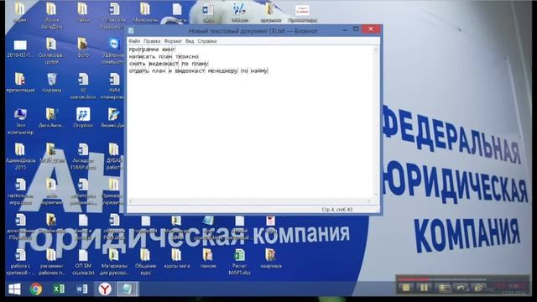Open the Формат menu in Notepad
This screenshot has width=537, height=302.
(173, 41)
